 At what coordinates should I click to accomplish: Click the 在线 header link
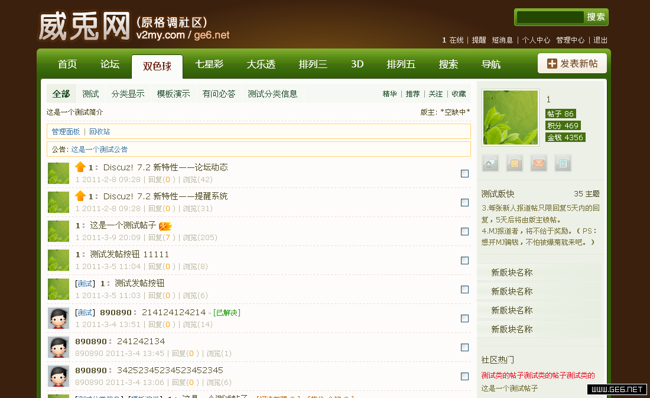pos(456,40)
